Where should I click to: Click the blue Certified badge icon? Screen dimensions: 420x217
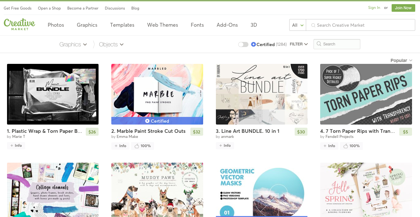coord(253,44)
